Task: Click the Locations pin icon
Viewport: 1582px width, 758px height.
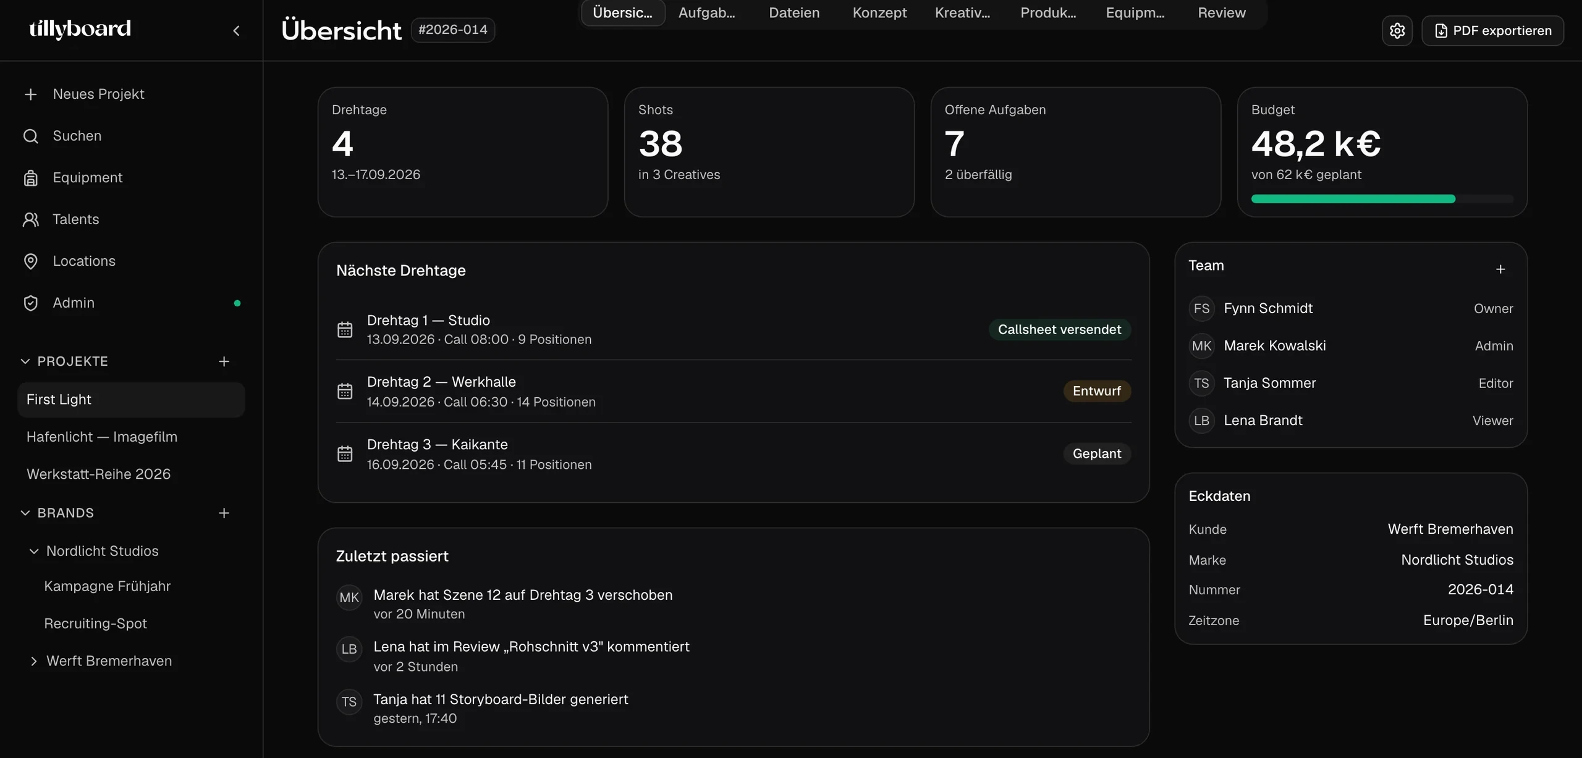Action: pyautogui.click(x=30, y=261)
